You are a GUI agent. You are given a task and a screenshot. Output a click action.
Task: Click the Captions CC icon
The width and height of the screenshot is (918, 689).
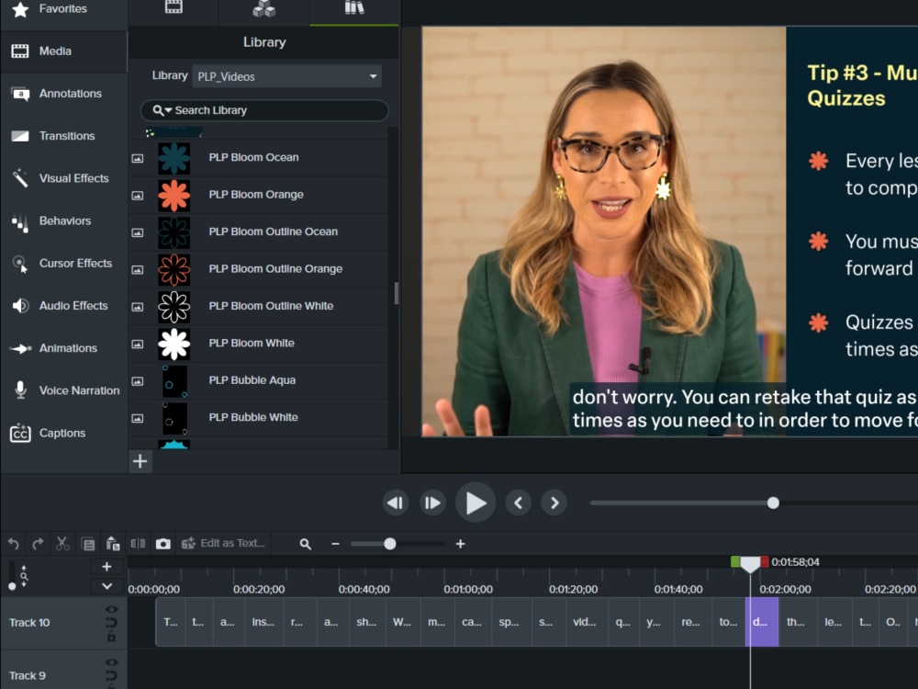tap(20, 433)
